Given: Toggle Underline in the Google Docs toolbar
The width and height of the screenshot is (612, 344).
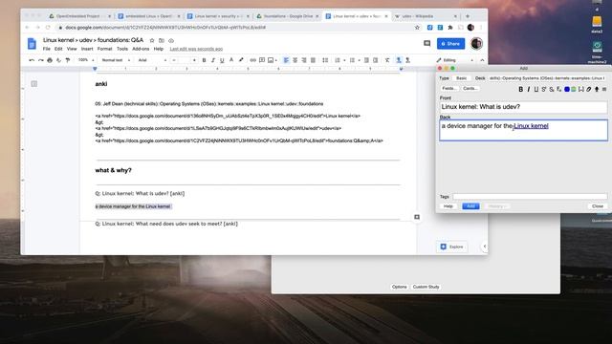Looking at the screenshot, I should click(x=222, y=60).
